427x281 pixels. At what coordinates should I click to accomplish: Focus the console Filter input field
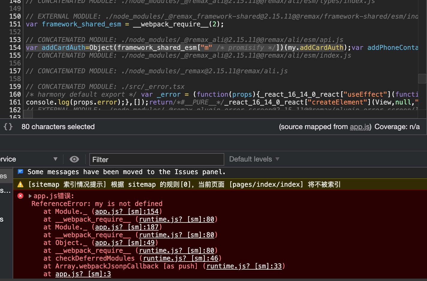pyautogui.click(x=157, y=159)
